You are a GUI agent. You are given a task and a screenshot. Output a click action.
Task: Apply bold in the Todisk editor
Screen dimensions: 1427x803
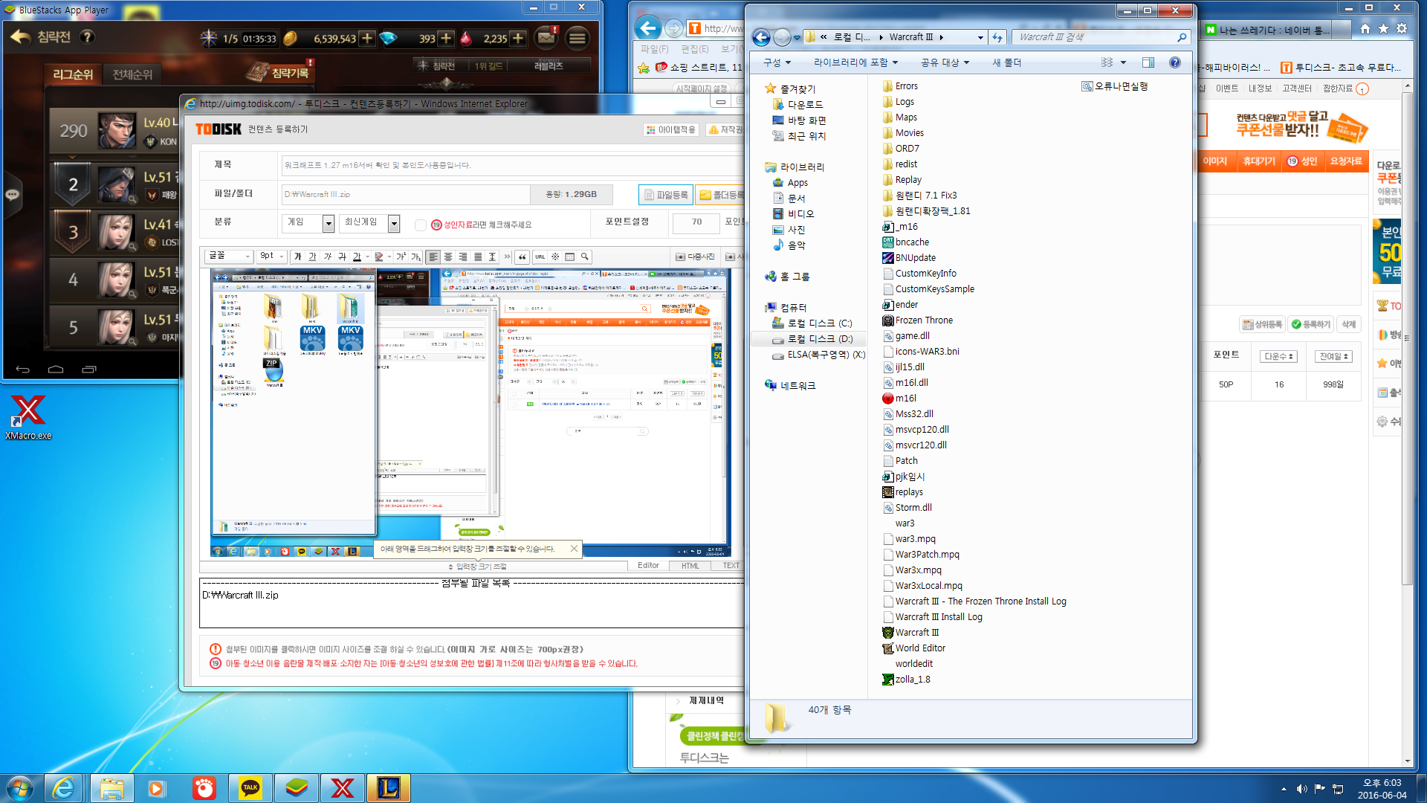click(x=298, y=257)
